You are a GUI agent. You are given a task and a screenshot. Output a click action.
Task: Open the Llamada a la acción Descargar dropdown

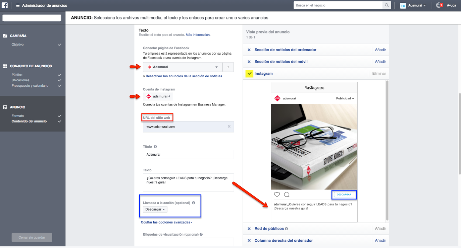click(155, 209)
